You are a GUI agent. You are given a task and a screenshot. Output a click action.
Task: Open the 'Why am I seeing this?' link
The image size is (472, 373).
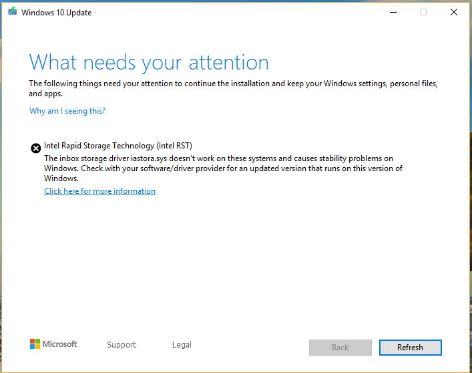[x=67, y=111]
